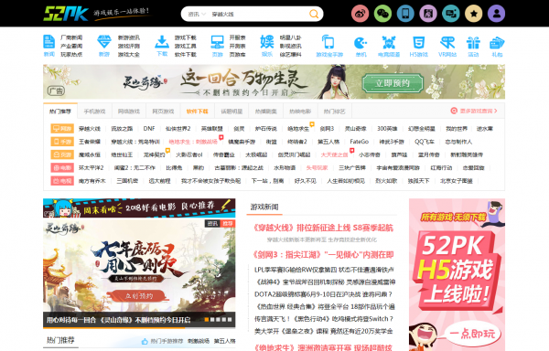549x351 pixels.
Task: Expand the 资讯 search category dropdown
Action: tap(197, 15)
